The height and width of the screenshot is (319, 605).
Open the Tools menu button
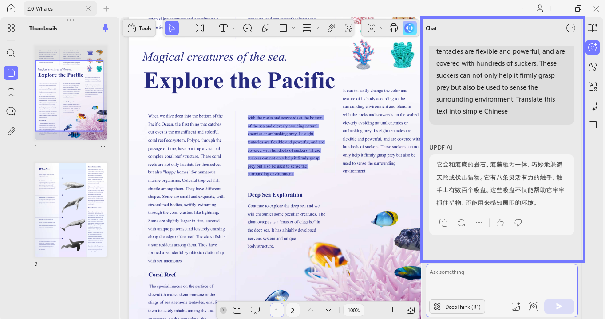coord(139,28)
